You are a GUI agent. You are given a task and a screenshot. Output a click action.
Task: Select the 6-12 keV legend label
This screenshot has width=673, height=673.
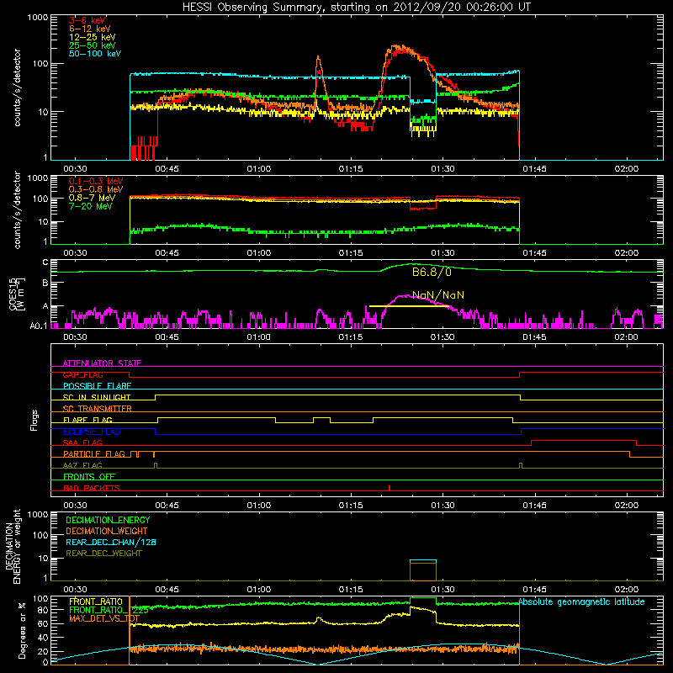tap(90, 29)
